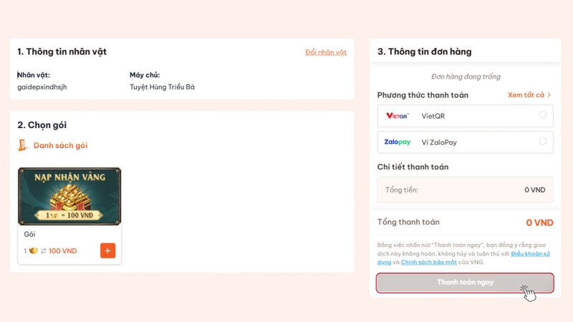Click the Đổi nhân vật link
The width and height of the screenshot is (573, 322).
[326, 52]
